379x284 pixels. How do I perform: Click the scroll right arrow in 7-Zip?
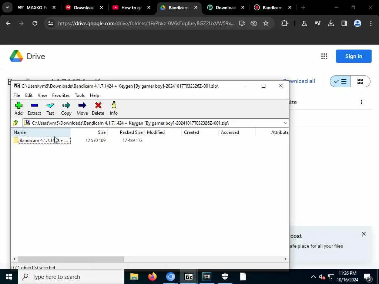tap(285, 259)
